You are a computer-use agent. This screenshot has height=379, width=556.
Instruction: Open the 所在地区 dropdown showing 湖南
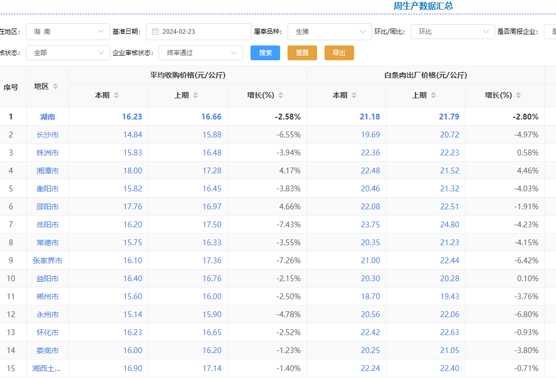(x=68, y=32)
